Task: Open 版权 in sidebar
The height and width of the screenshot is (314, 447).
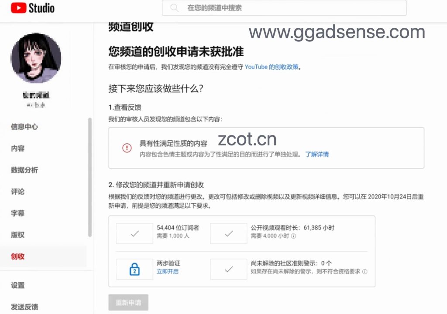Action: coord(17,235)
